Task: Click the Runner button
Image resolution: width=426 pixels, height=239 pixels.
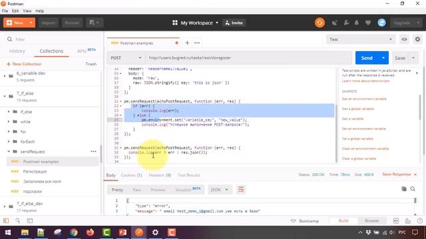Action: pyautogui.click(x=72, y=23)
